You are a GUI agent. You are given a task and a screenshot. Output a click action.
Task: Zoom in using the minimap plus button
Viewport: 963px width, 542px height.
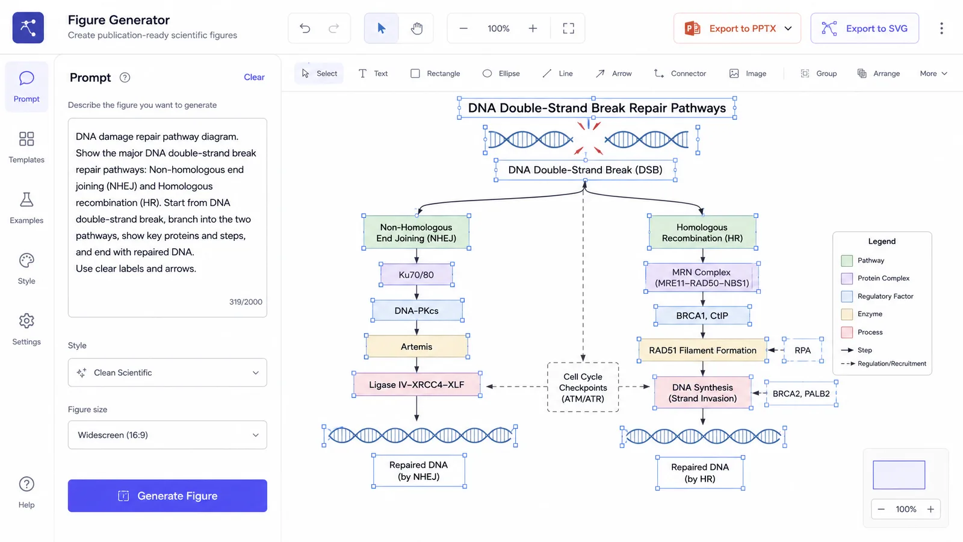click(930, 509)
